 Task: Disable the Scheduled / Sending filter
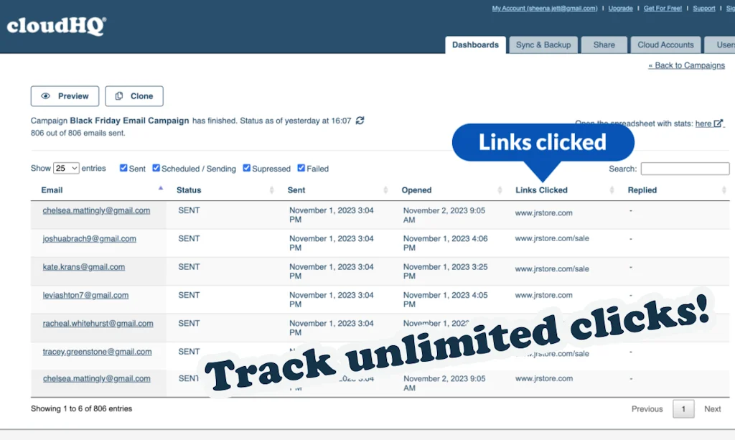click(x=156, y=168)
